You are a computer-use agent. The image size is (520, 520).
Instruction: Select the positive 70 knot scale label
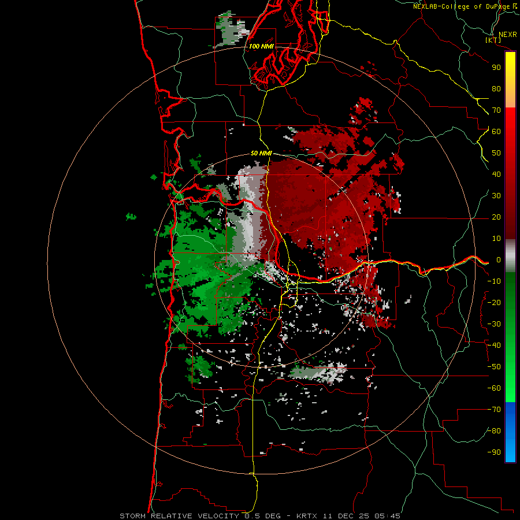pos(496,110)
